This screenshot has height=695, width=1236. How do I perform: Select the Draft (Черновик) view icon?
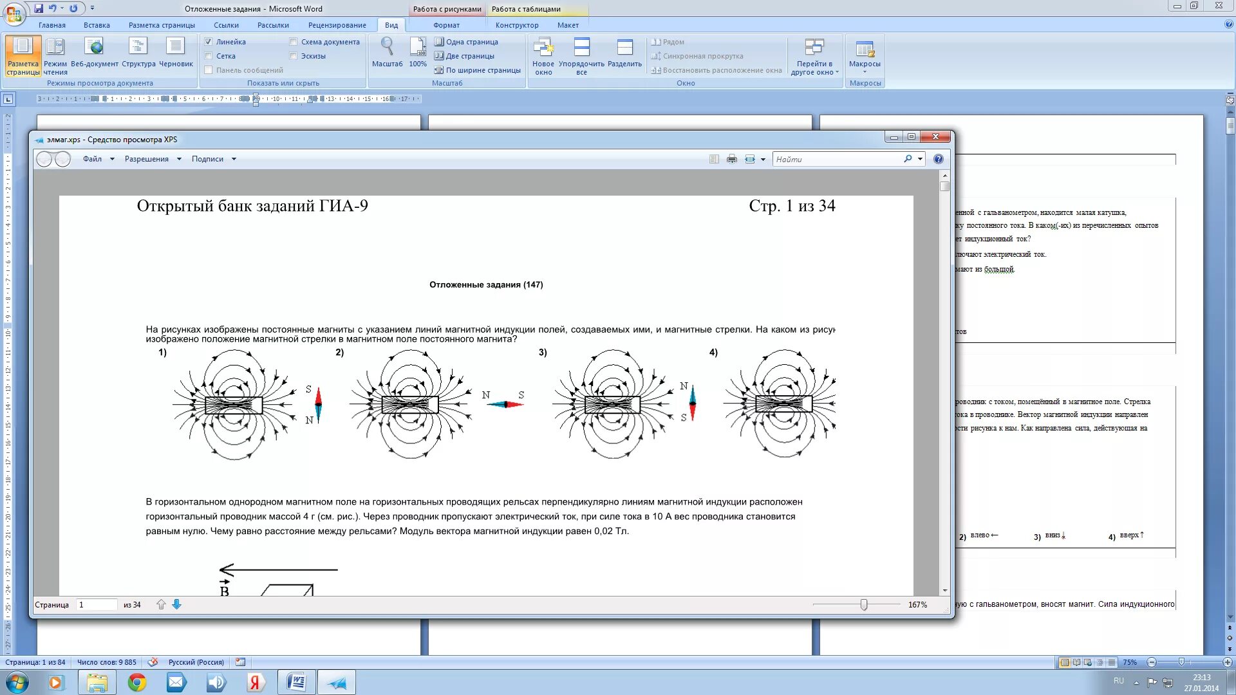click(175, 47)
